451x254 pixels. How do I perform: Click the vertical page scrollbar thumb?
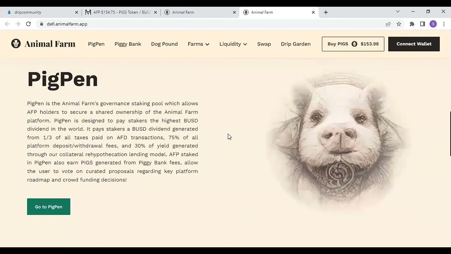click(450, 134)
